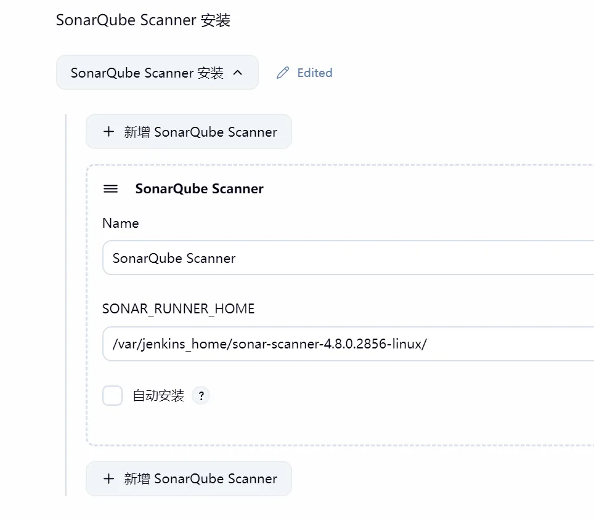The height and width of the screenshot is (519, 594).
Task: Focus the SONAR_RUNNER_HOME path field
Action: 493,344
